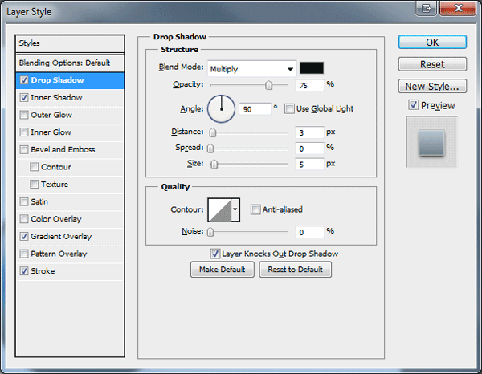
Task: Open the Gradient Overlay settings label
Action: tap(61, 237)
